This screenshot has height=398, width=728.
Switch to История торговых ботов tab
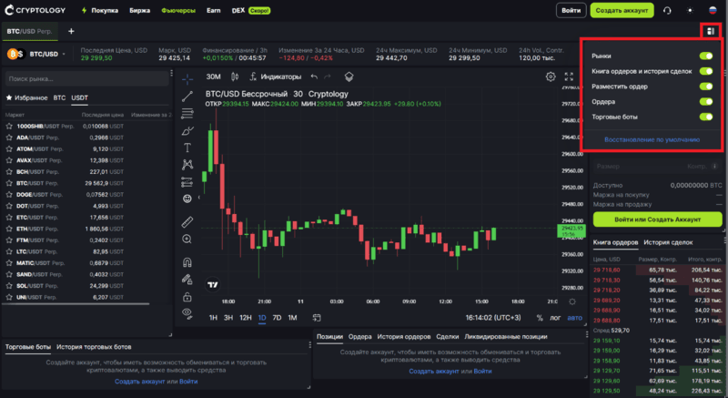94,347
